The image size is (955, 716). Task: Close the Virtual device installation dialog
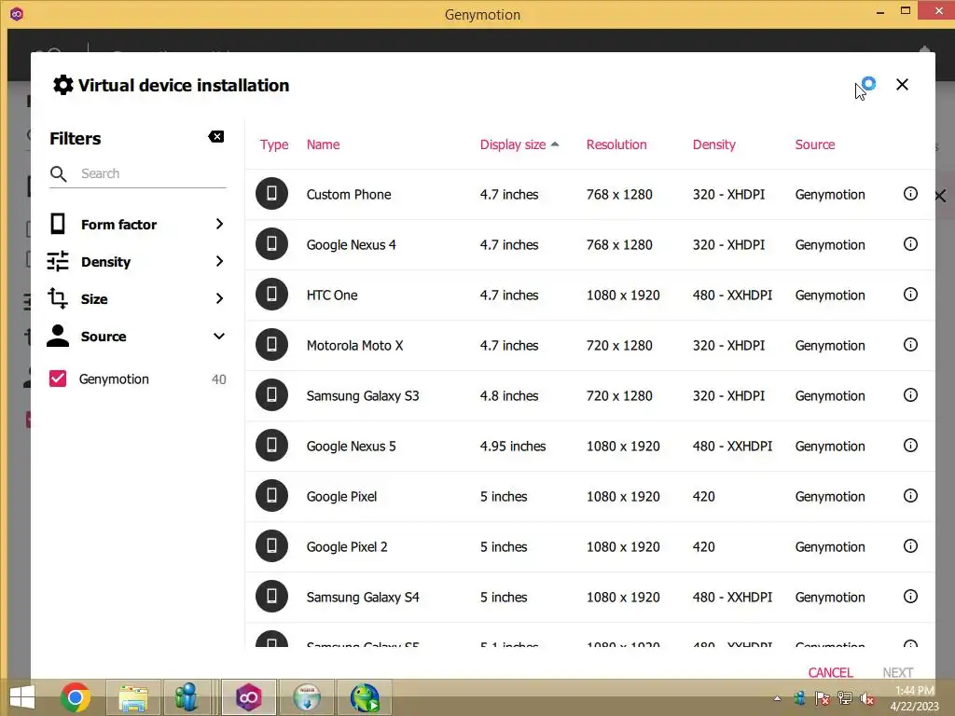(902, 85)
